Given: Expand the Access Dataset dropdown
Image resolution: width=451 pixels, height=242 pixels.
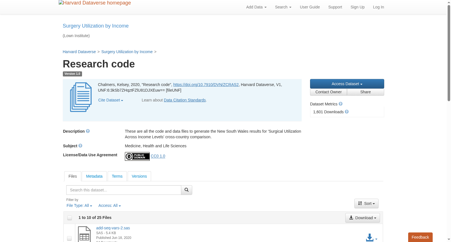Looking at the screenshot, I should point(347,84).
